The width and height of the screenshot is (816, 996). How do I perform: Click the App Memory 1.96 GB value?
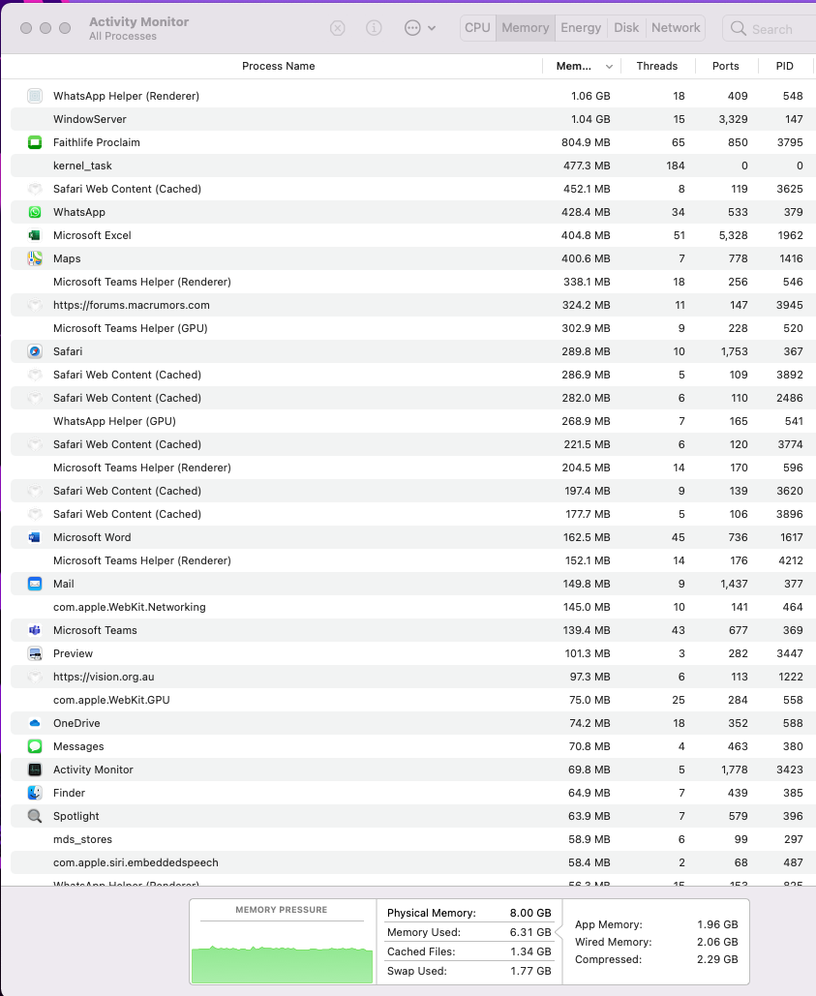pos(717,924)
